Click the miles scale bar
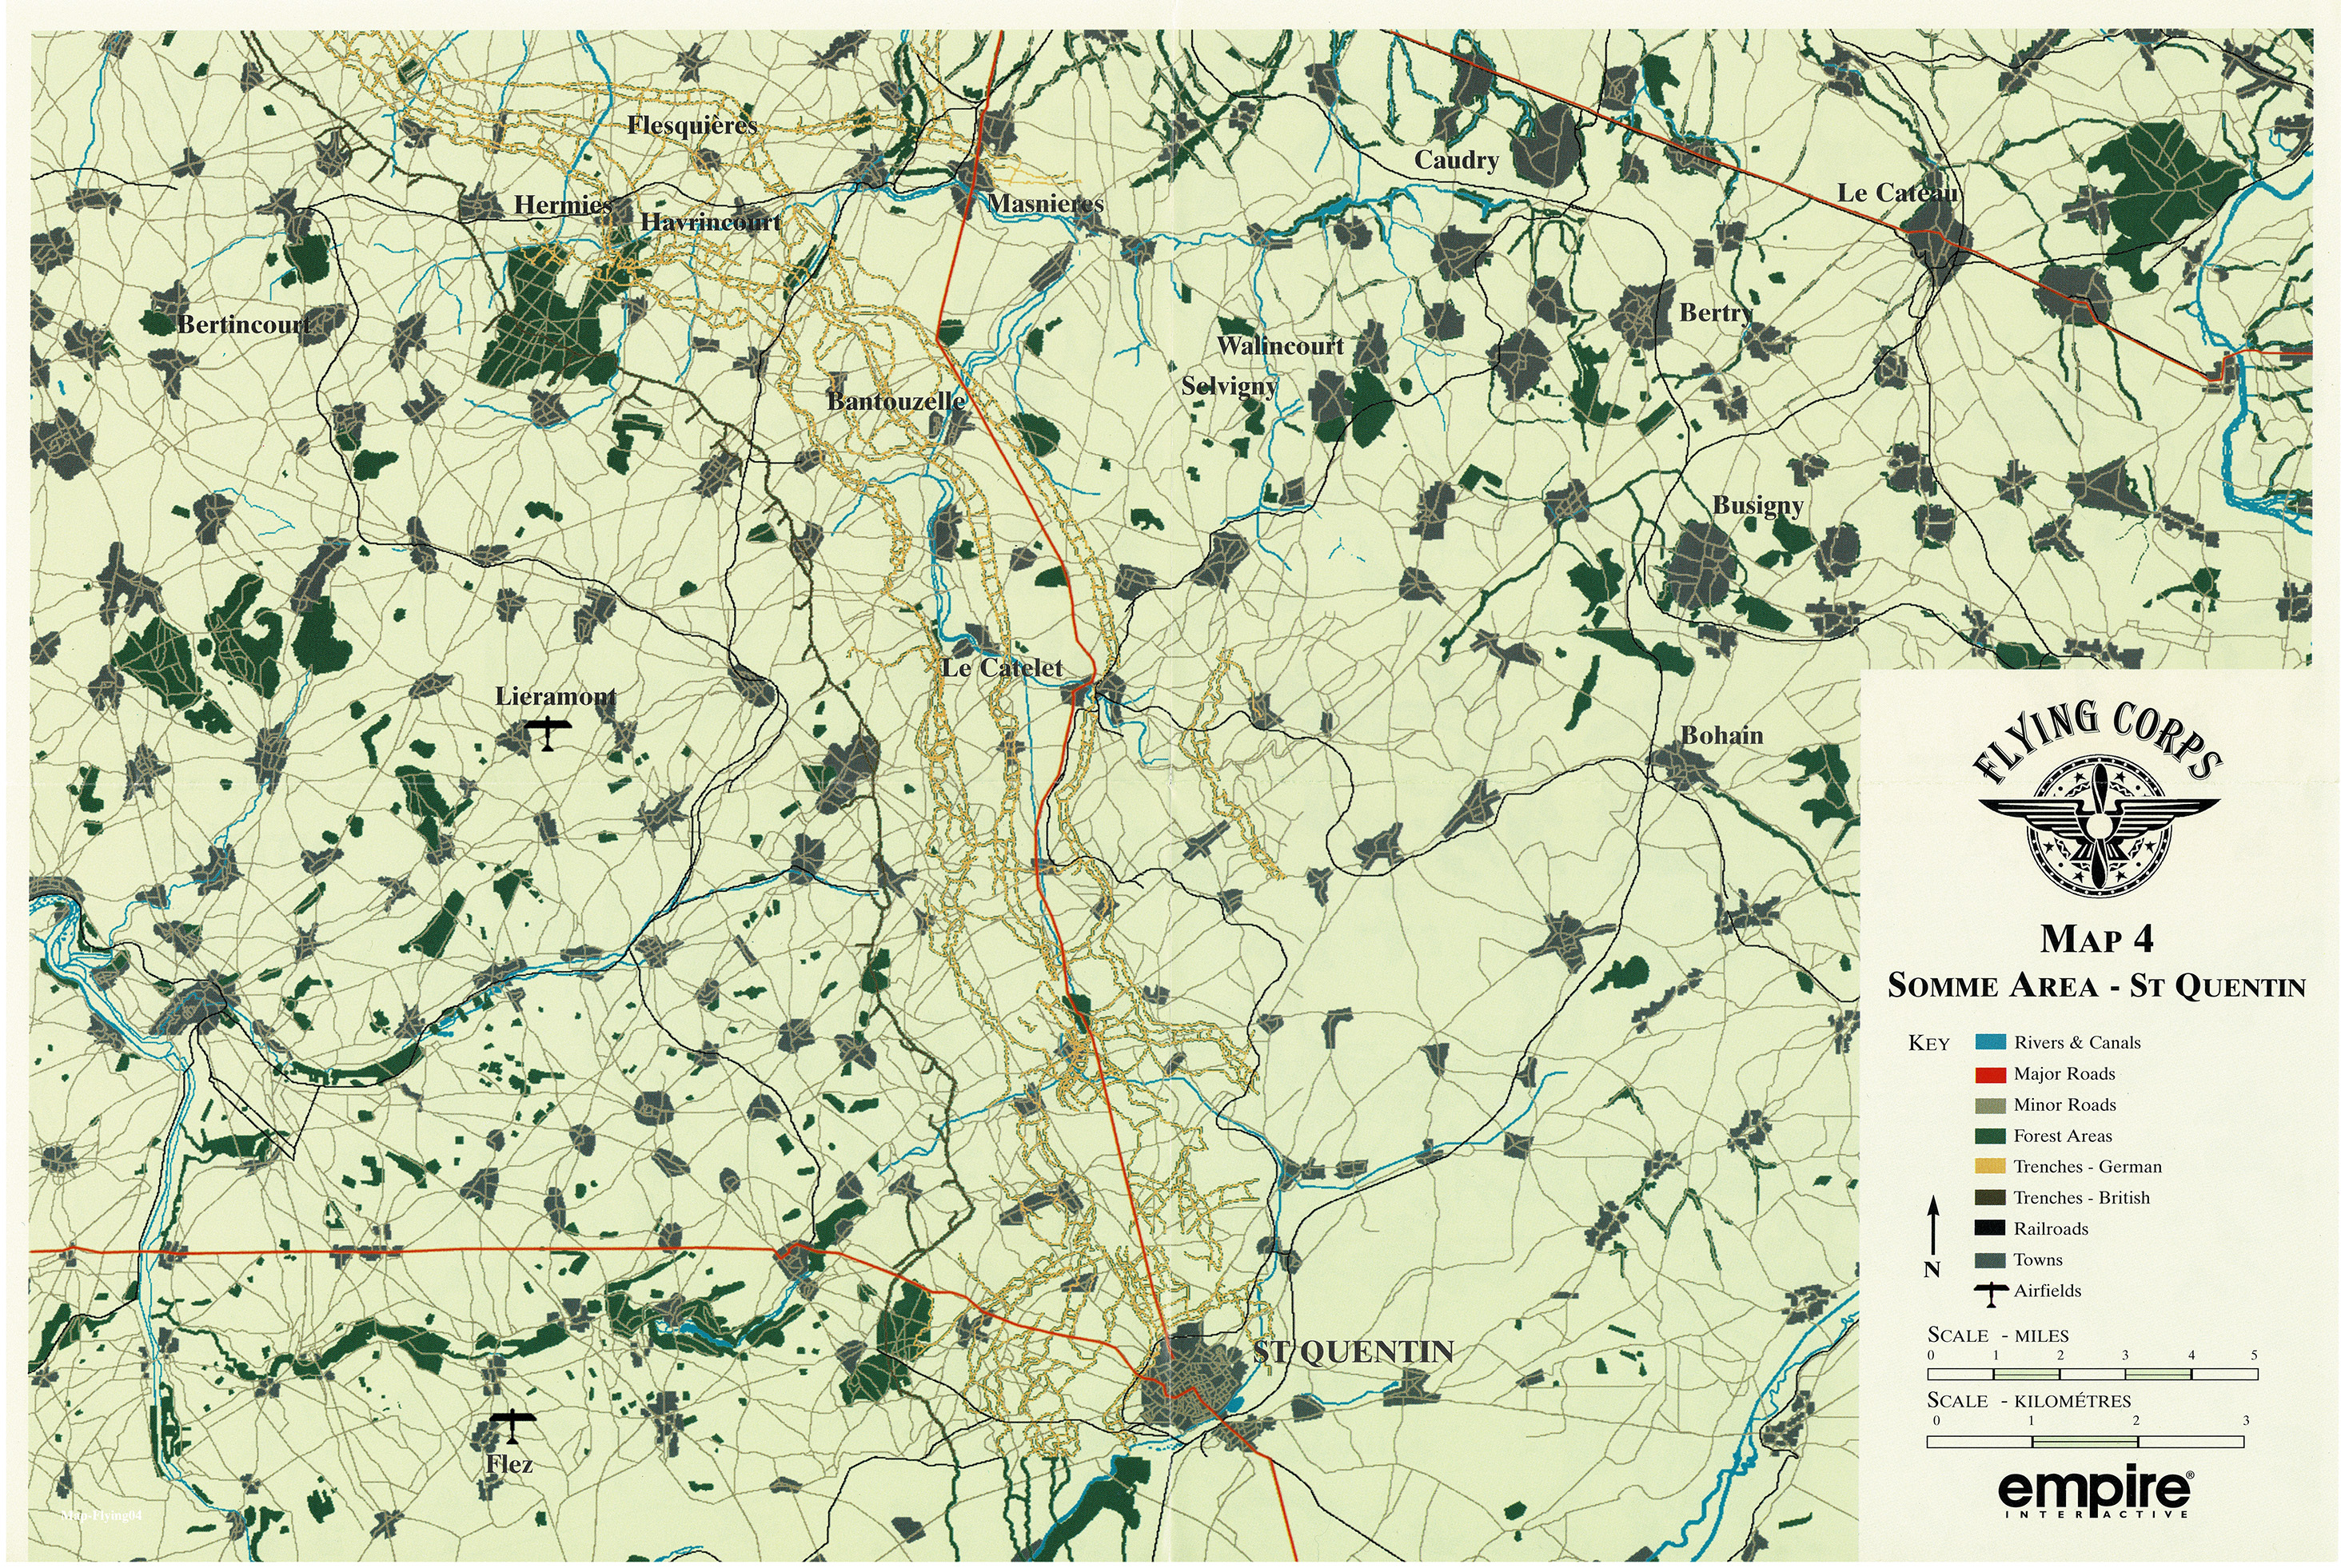This screenshot has height=1568, width=2341. [x=2093, y=1374]
